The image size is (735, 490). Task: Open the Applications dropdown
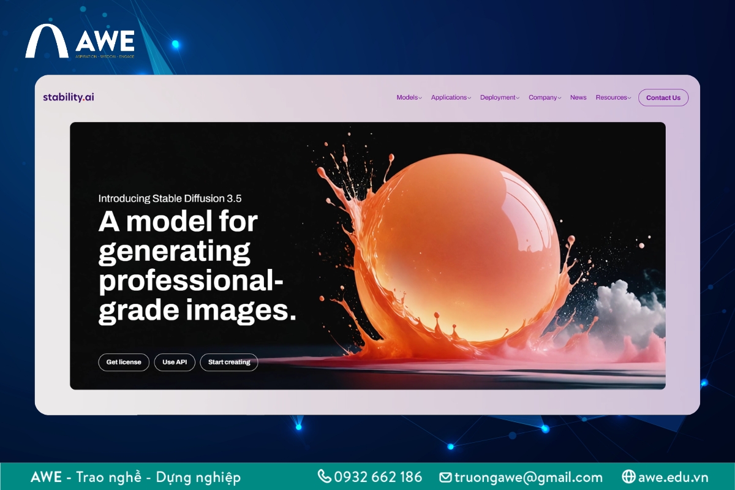pyautogui.click(x=450, y=97)
